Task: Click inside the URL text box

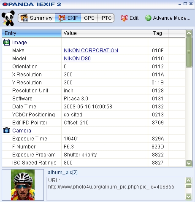Action: pyautogui.click(x=116, y=189)
